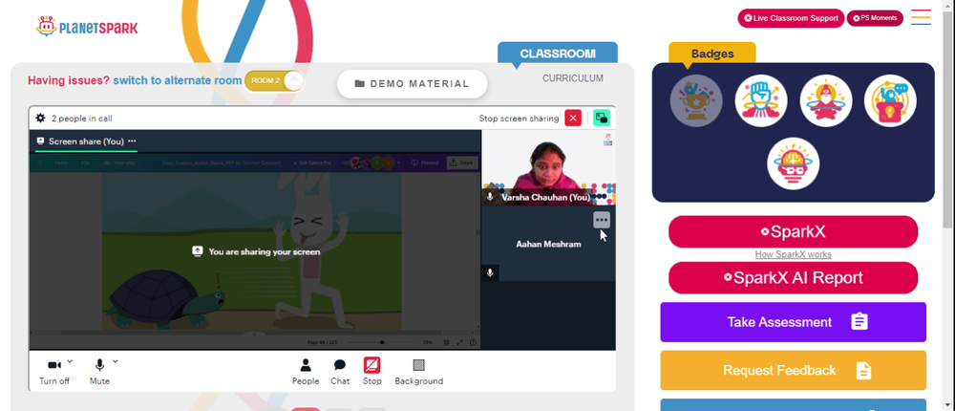Select the speaker podium badge
Screen dimensions: 955x411
pos(890,100)
